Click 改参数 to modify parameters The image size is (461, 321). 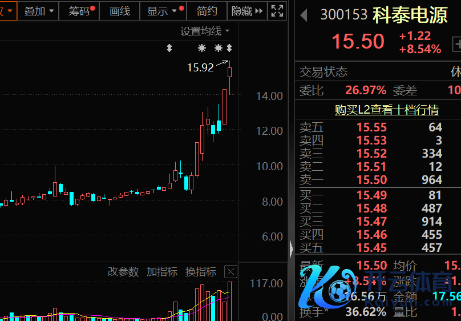(x=123, y=272)
